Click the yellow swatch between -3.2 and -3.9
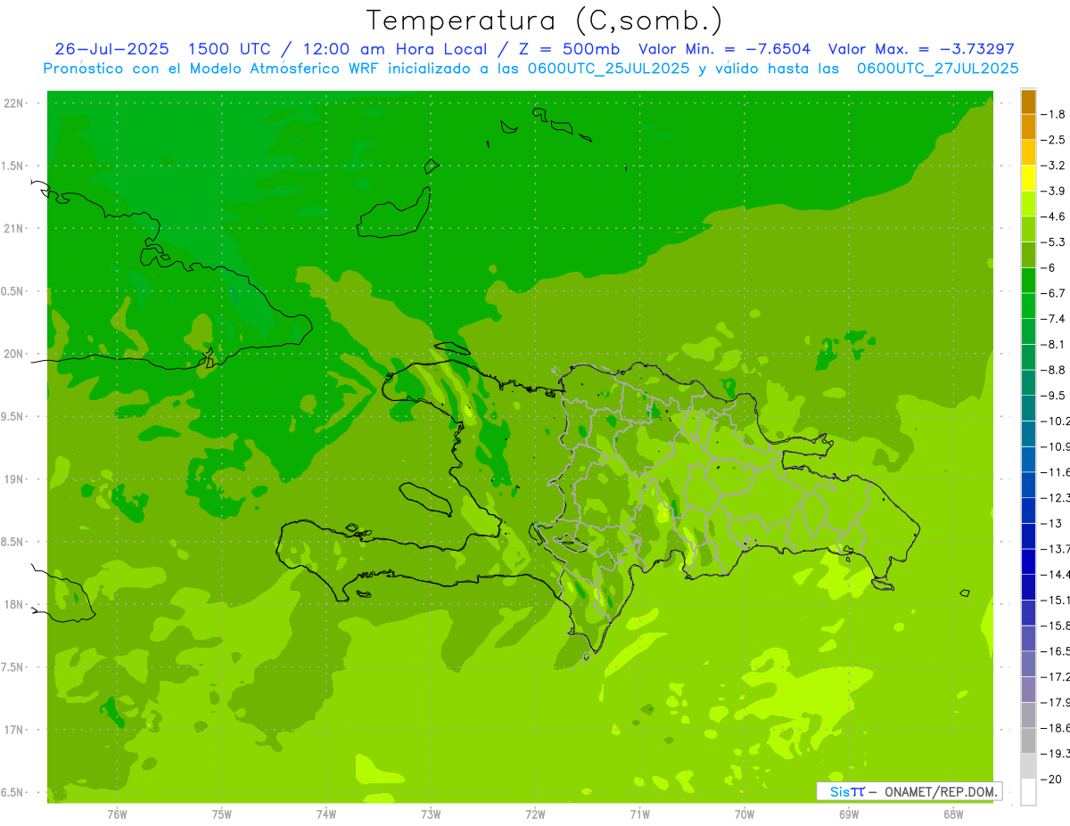The image size is (1070, 826). [x=1028, y=178]
